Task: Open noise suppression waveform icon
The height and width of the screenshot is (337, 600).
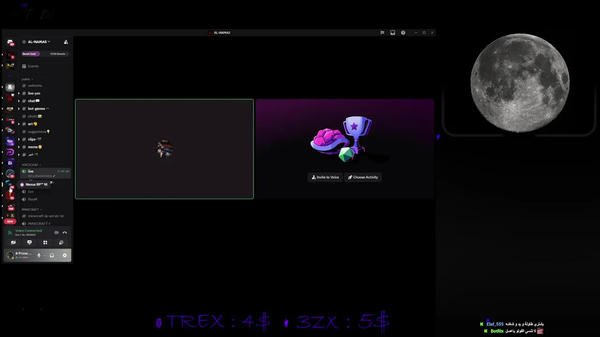Action: click(x=56, y=233)
